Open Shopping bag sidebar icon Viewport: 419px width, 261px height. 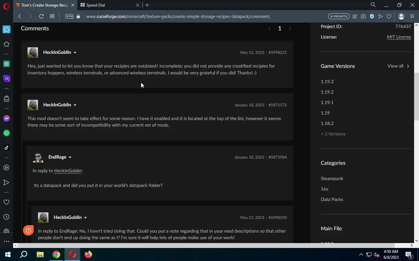(x=6, y=99)
